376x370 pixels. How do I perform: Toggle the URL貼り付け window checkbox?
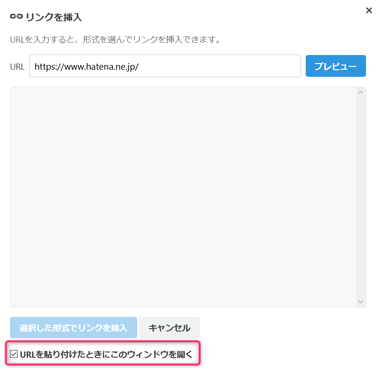[x=14, y=354]
